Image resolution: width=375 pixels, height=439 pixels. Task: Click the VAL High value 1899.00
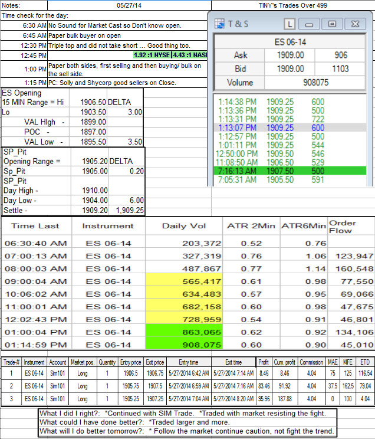pyautogui.click(x=93, y=122)
